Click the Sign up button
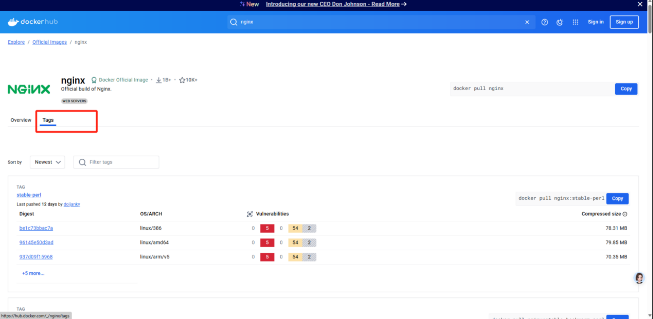Screen dimensions: 653x319 click(x=624, y=22)
